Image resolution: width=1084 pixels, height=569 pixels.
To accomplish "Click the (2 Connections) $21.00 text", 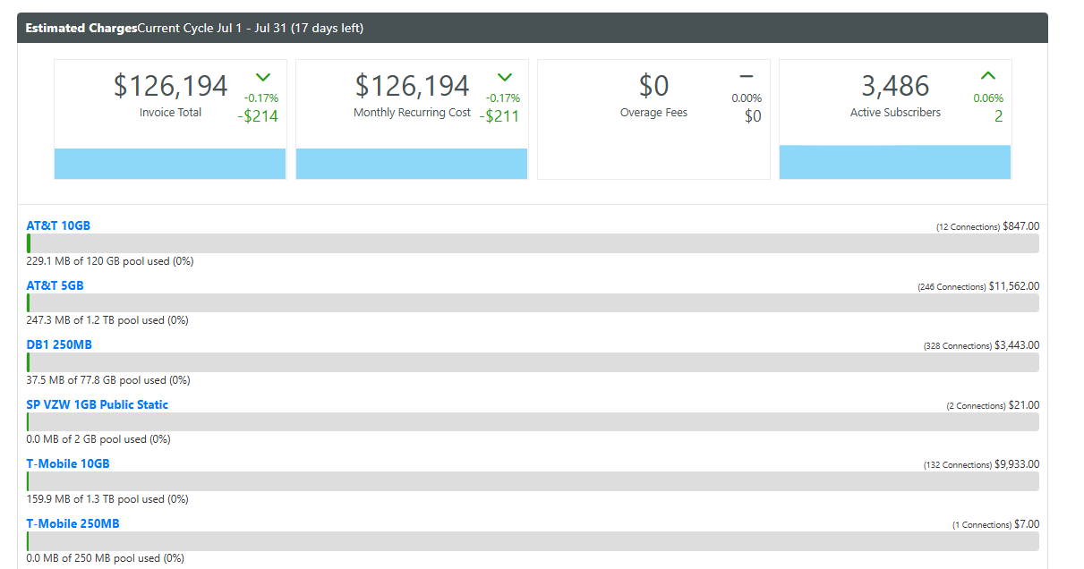I will pyautogui.click(x=993, y=405).
